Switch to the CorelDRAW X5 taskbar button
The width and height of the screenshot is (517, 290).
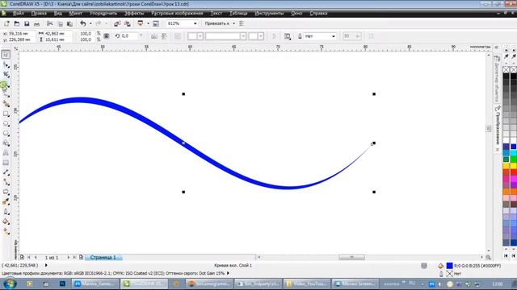point(144,284)
